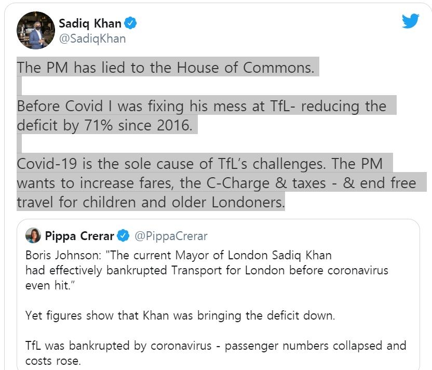Open Pippa Crerar's small avatar
Viewport: 432px width, 370px height.
(33, 236)
